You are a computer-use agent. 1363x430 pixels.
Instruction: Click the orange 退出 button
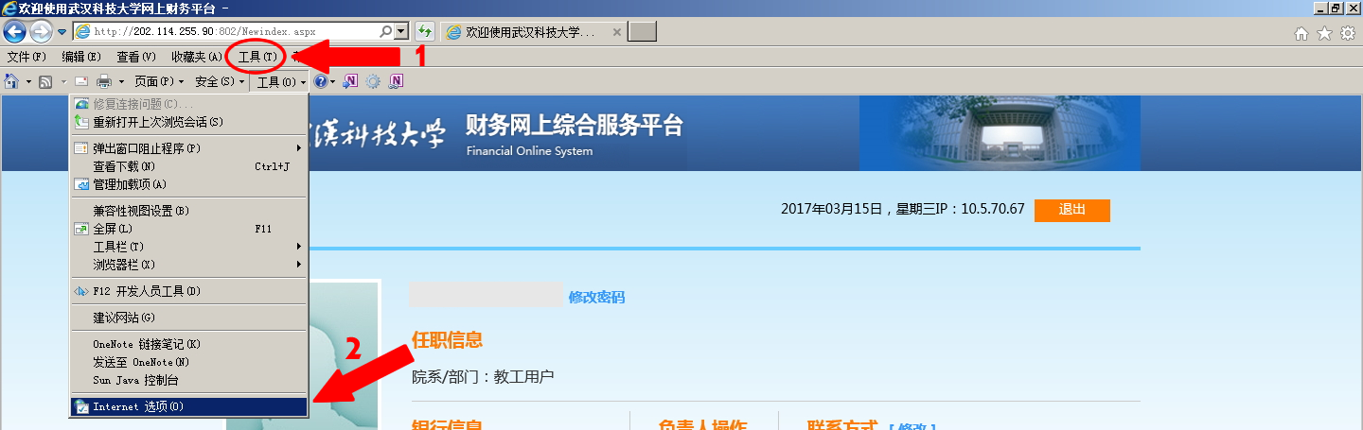1071,210
